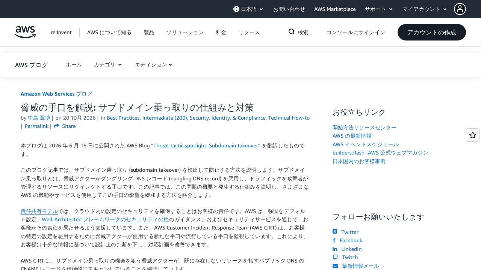Click the Twitter X icon

point(335,232)
